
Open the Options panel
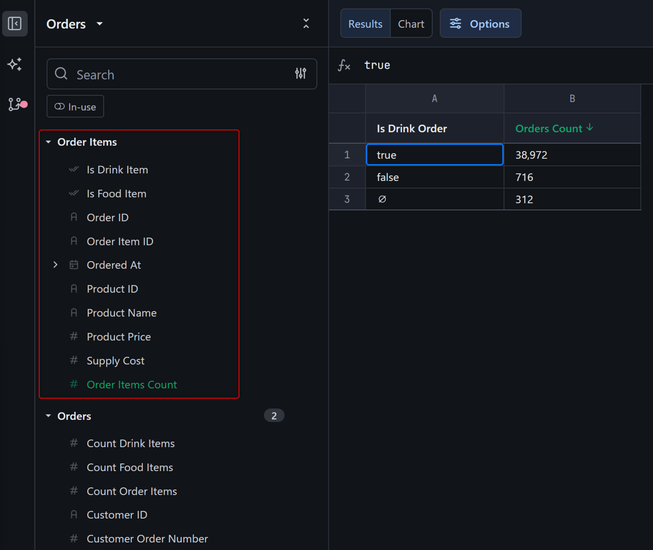(481, 24)
